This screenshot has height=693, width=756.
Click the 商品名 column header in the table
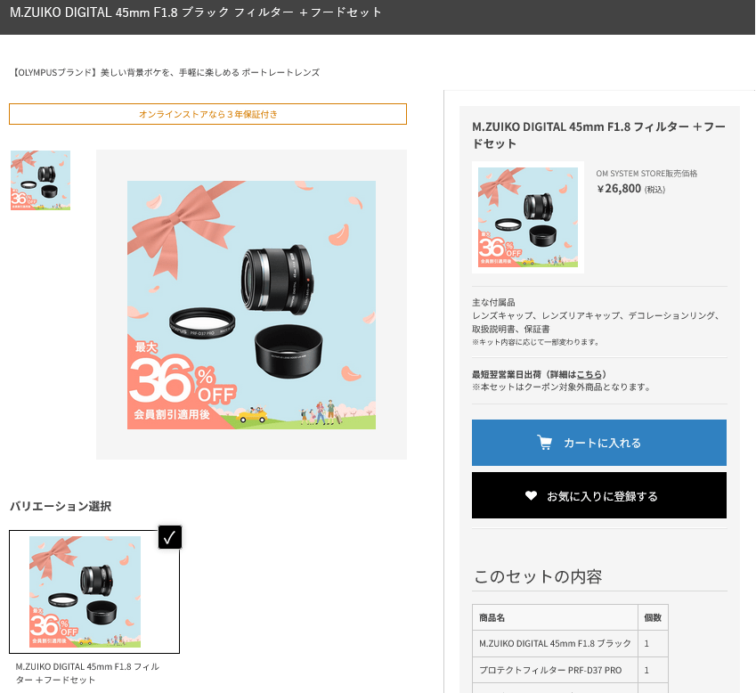(x=492, y=617)
